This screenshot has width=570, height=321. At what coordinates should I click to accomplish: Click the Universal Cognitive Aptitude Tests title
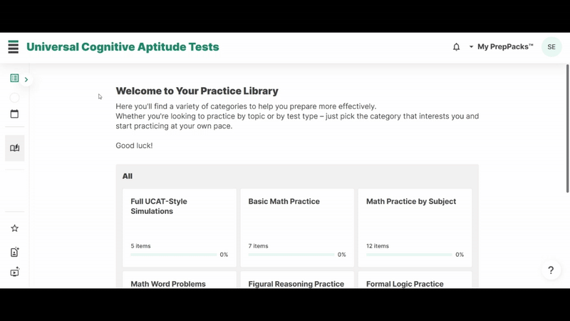tap(123, 47)
